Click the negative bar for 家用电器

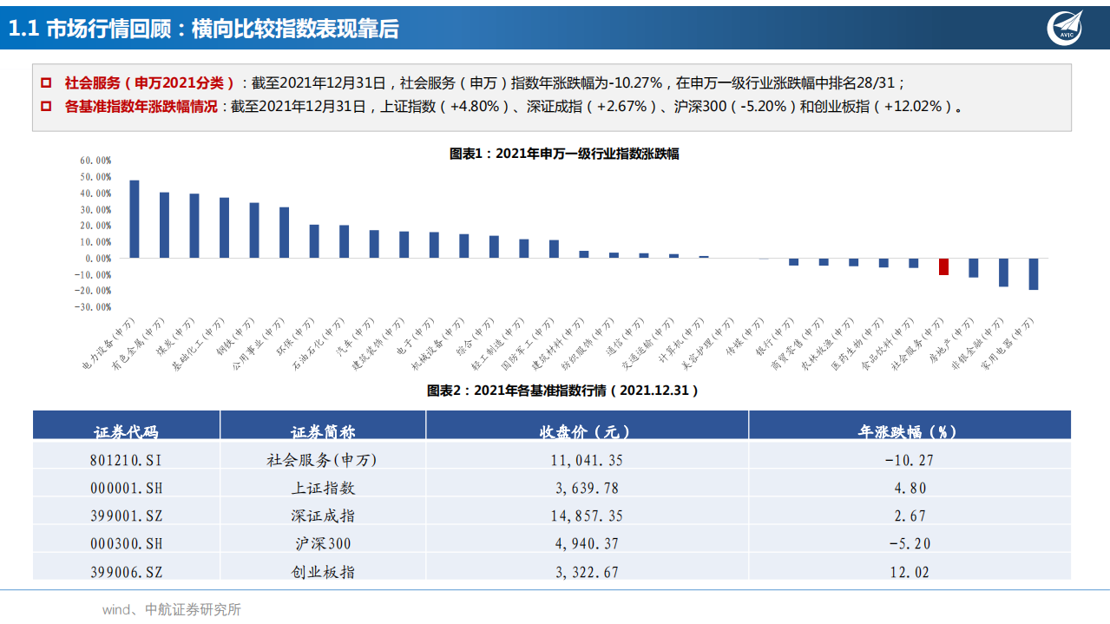point(1033,273)
